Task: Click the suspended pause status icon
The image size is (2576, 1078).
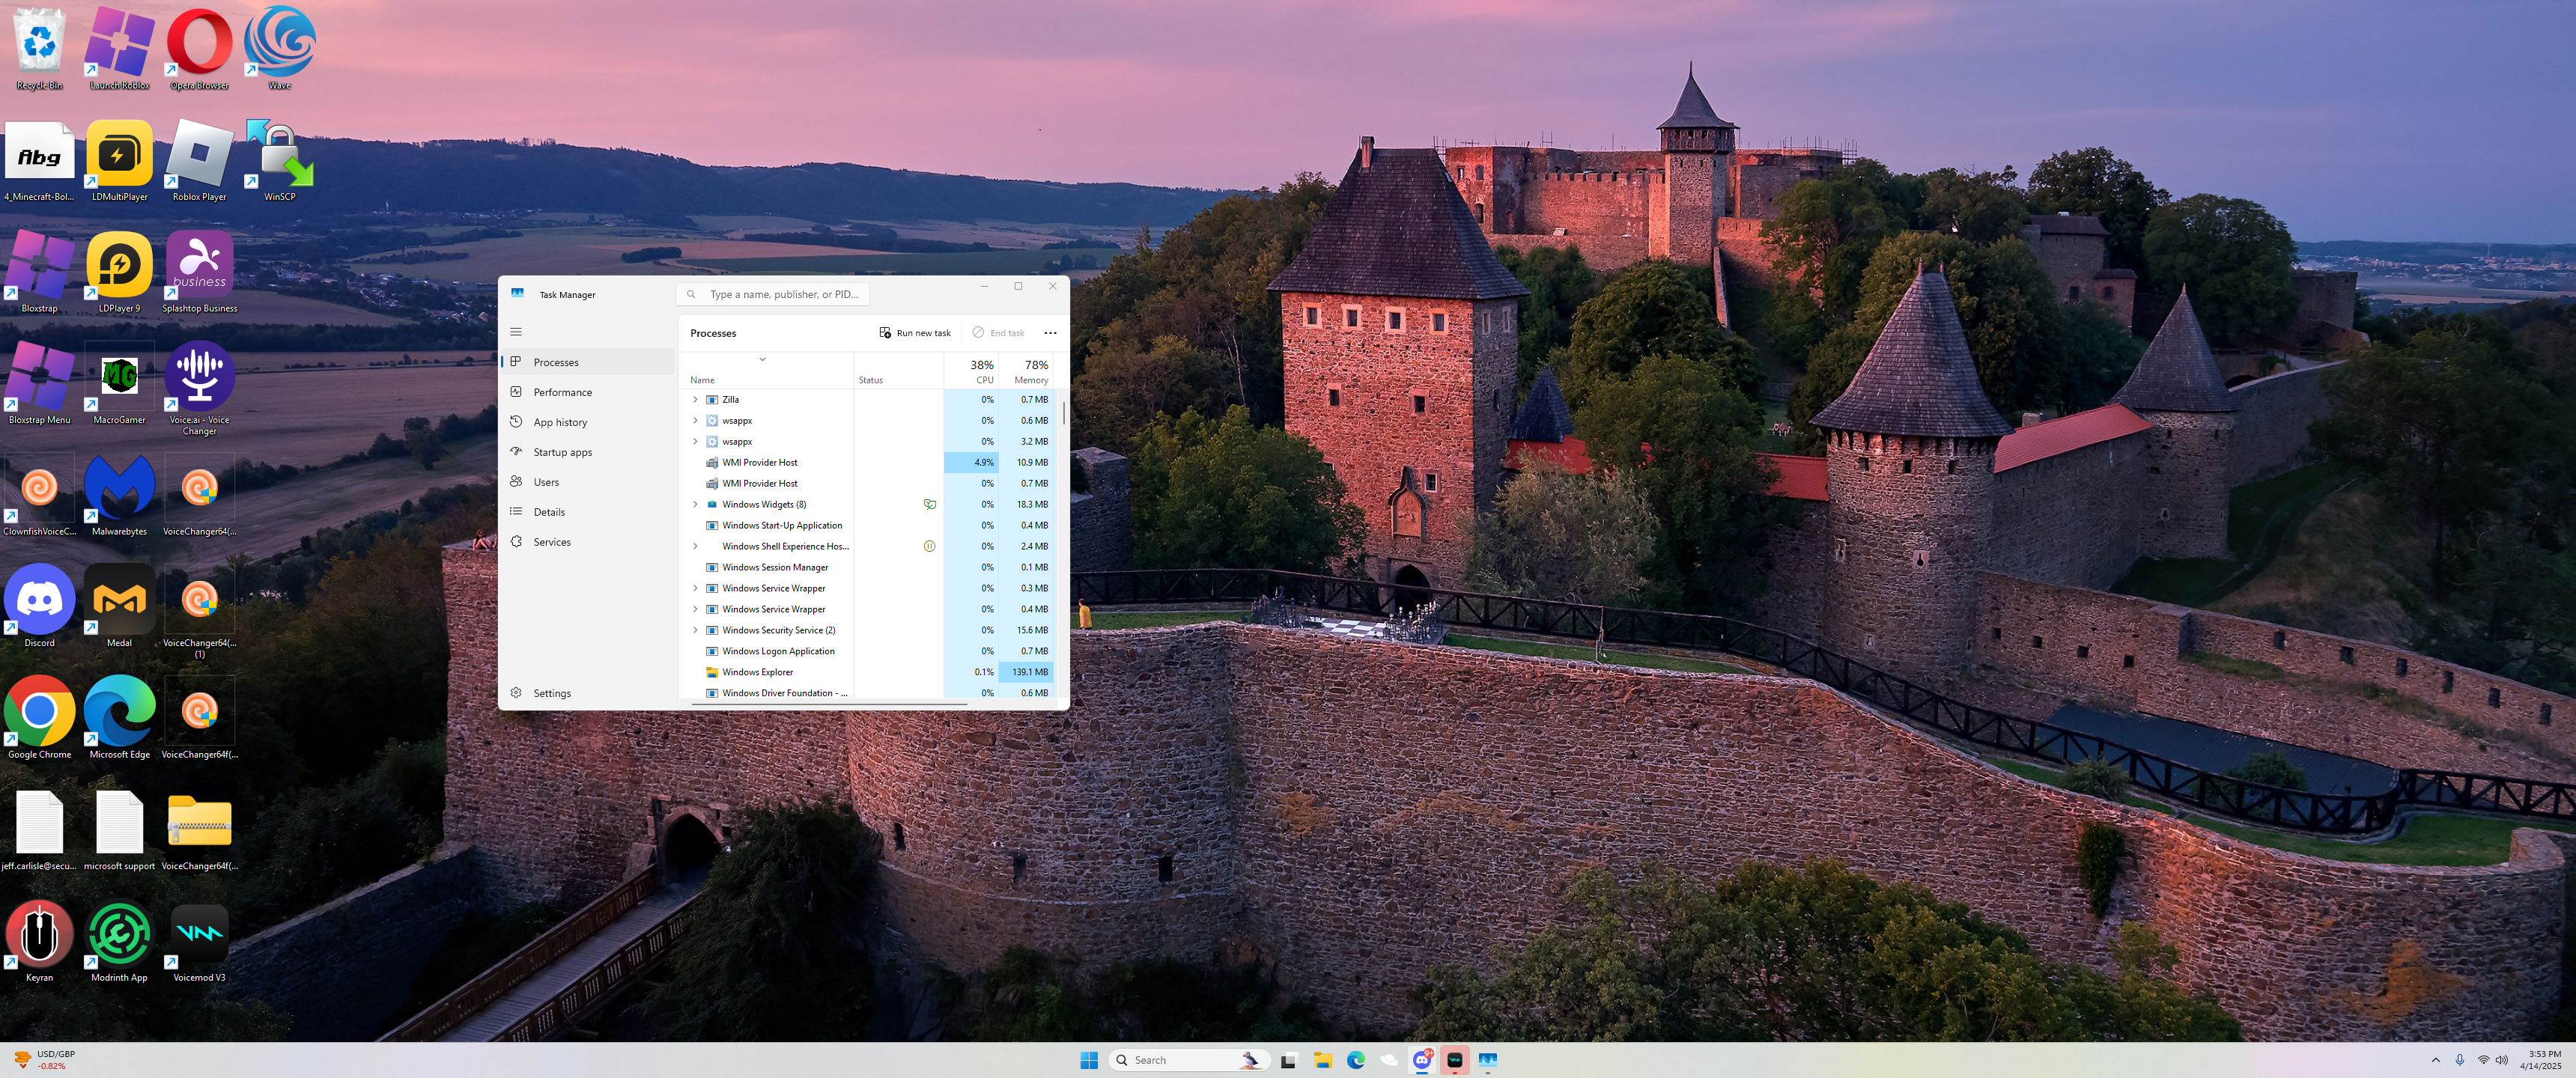Action: point(929,546)
